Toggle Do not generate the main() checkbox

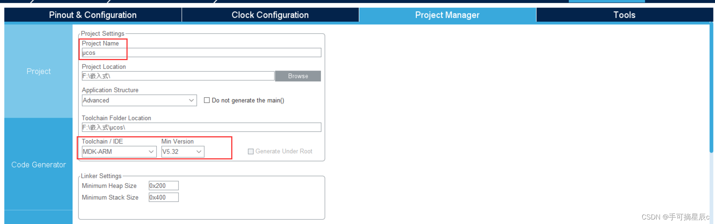(x=207, y=100)
